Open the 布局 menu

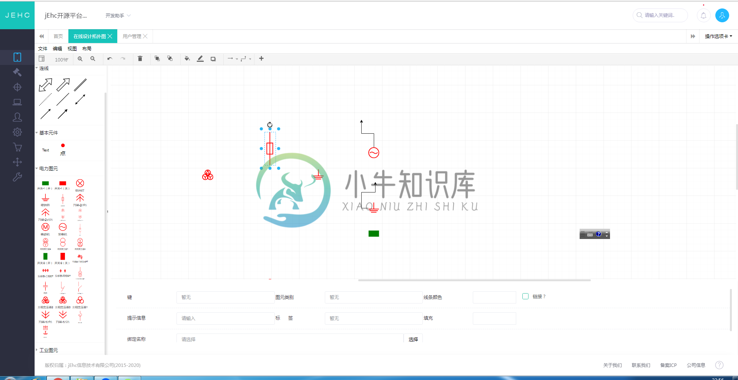pyautogui.click(x=87, y=49)
